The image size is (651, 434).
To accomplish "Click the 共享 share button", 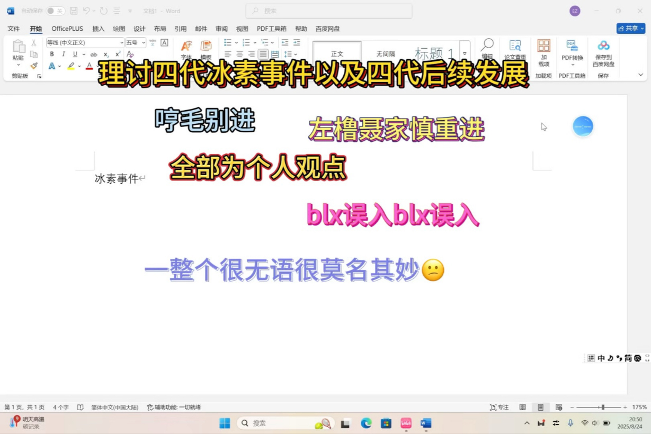I will 630,28.
